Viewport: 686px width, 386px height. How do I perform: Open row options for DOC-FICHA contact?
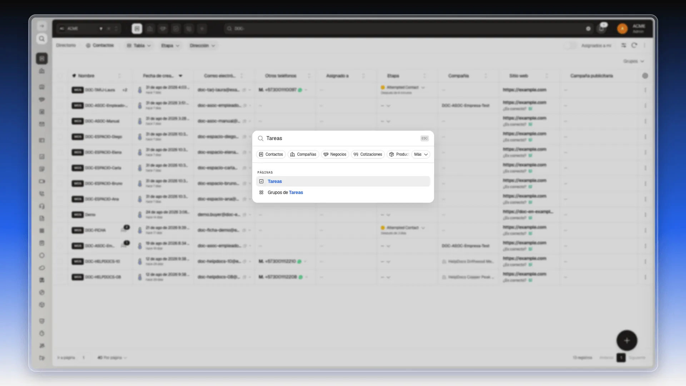[x=645, y=230]
